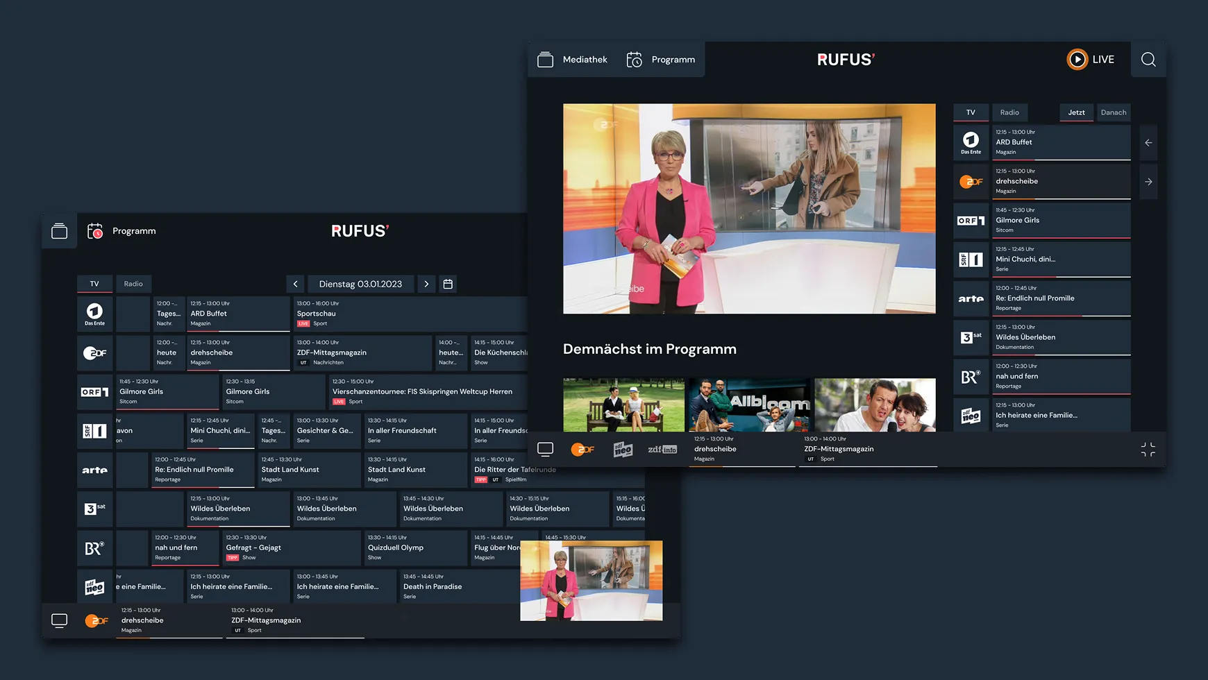The height and width of the screenshot is (680, 1208).
Task: Switch to the Programm tab
Action: point(661,60)
